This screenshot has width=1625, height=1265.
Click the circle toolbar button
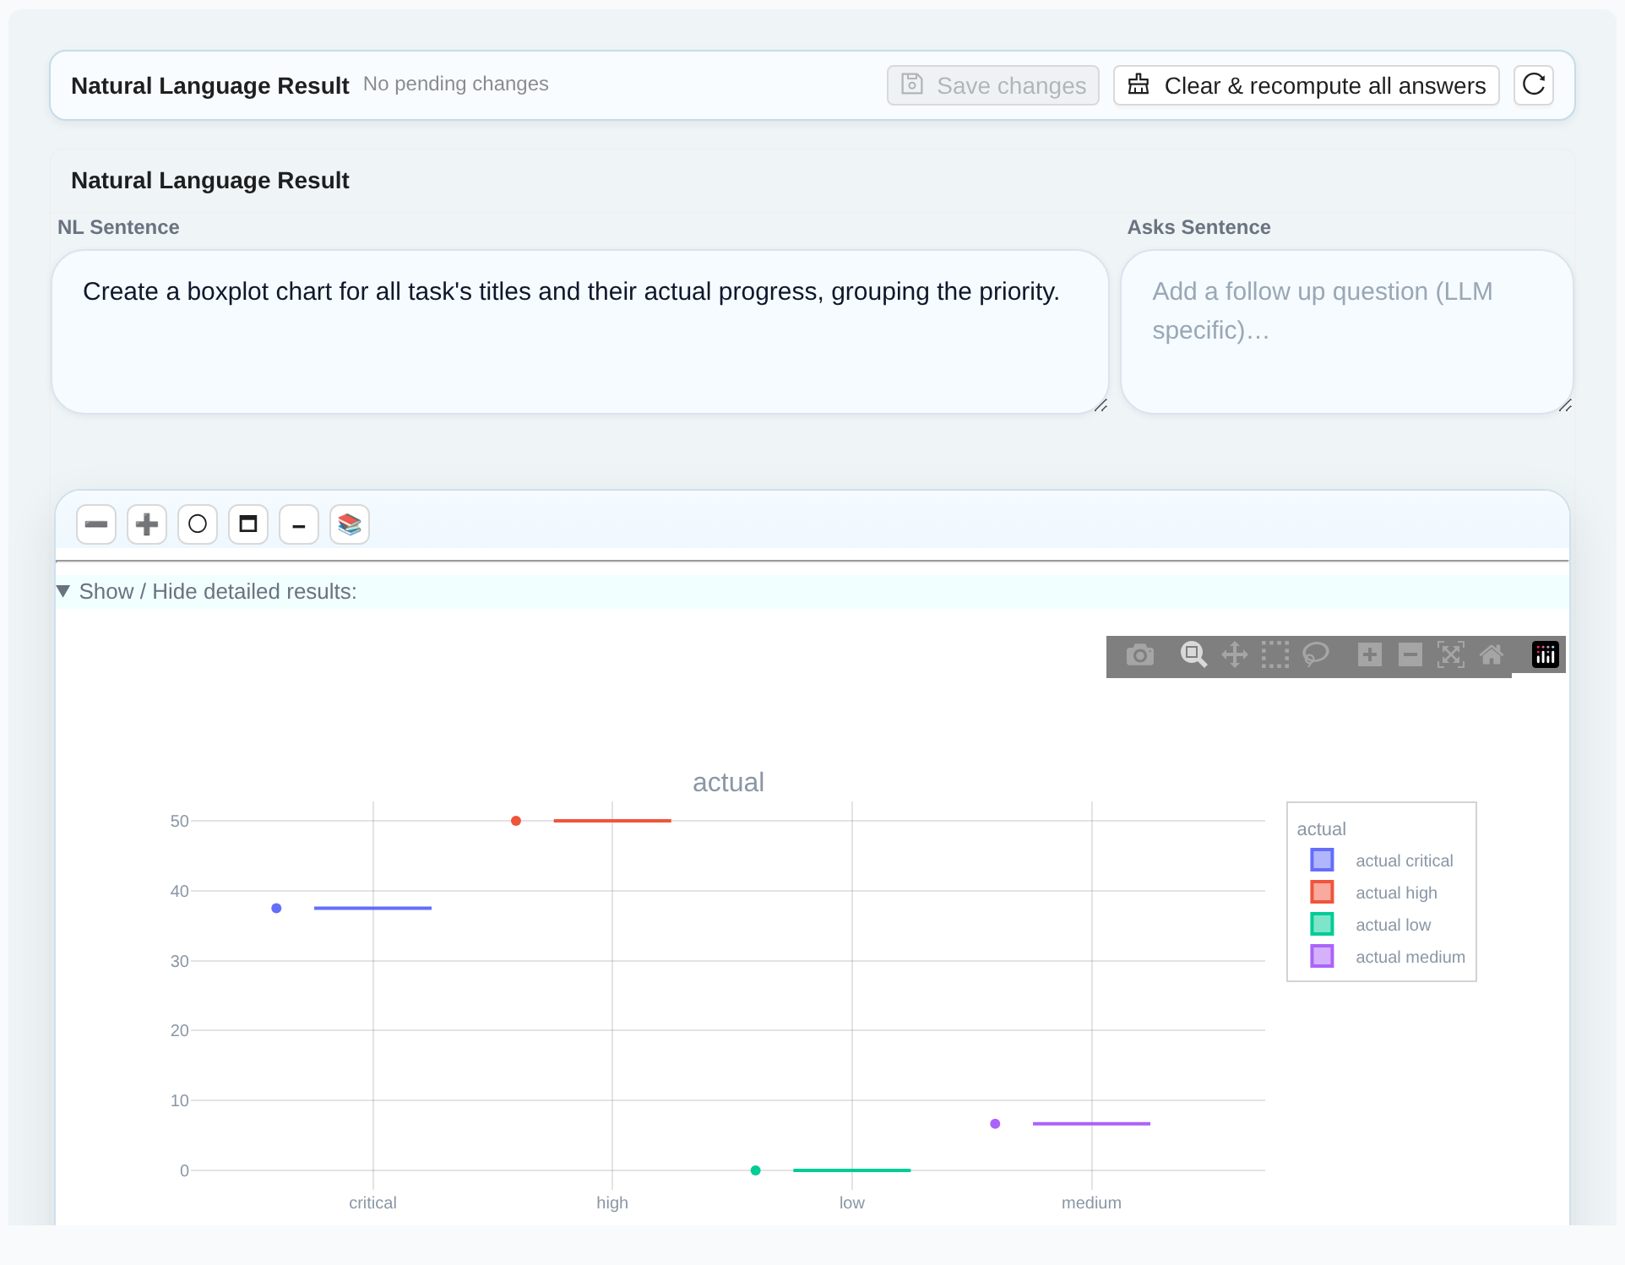(198, 524)
